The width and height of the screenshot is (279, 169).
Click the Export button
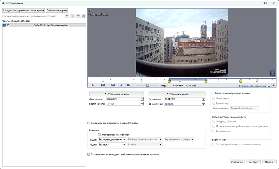253,162
